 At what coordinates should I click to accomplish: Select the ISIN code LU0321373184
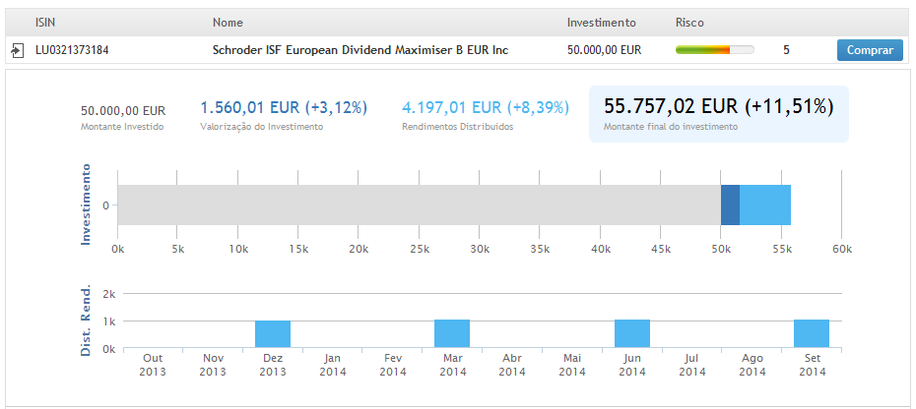click(73, 50)
